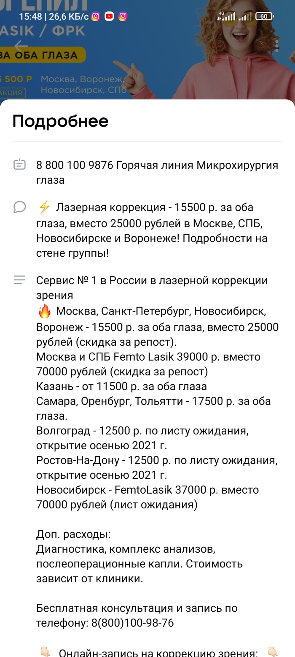Tap the second Instagram notification icon

click(x=123, y=16)
